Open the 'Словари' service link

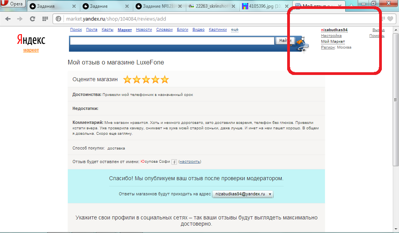164,30
